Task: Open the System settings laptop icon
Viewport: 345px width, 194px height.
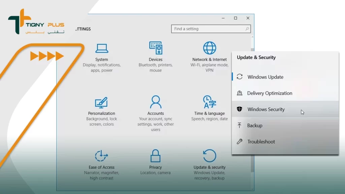Action: coord(102,48)
